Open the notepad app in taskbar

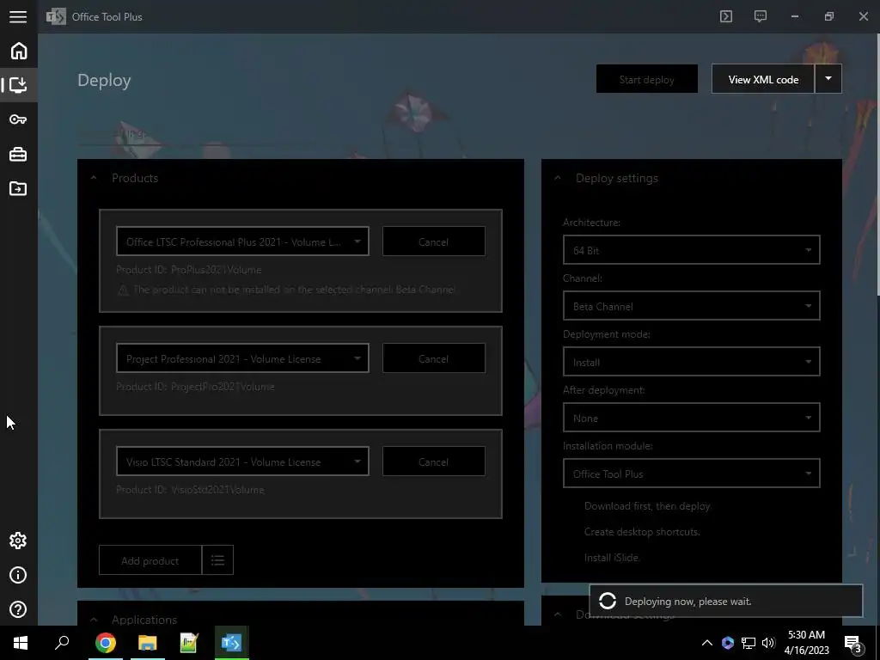(x=189, y=643)
